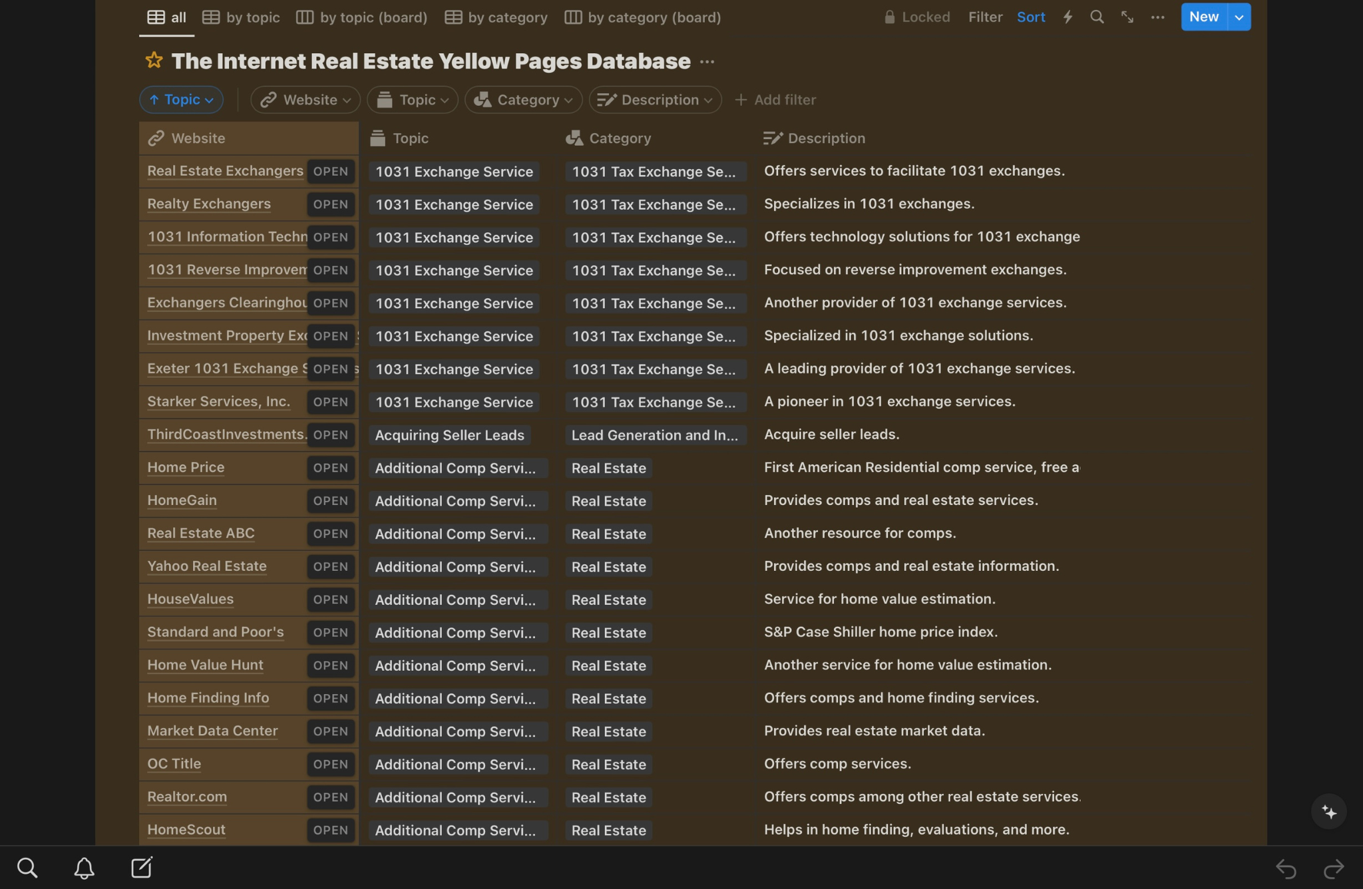The width and height of the screenshot is (1363, 889).
Task: Expand the Category filter dropdown
Action: [x=523, y=100]
